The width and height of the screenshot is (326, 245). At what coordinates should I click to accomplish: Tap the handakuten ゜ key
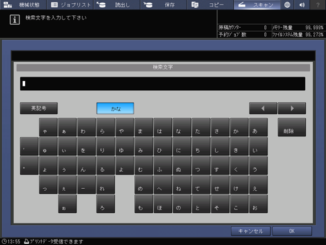29,165
